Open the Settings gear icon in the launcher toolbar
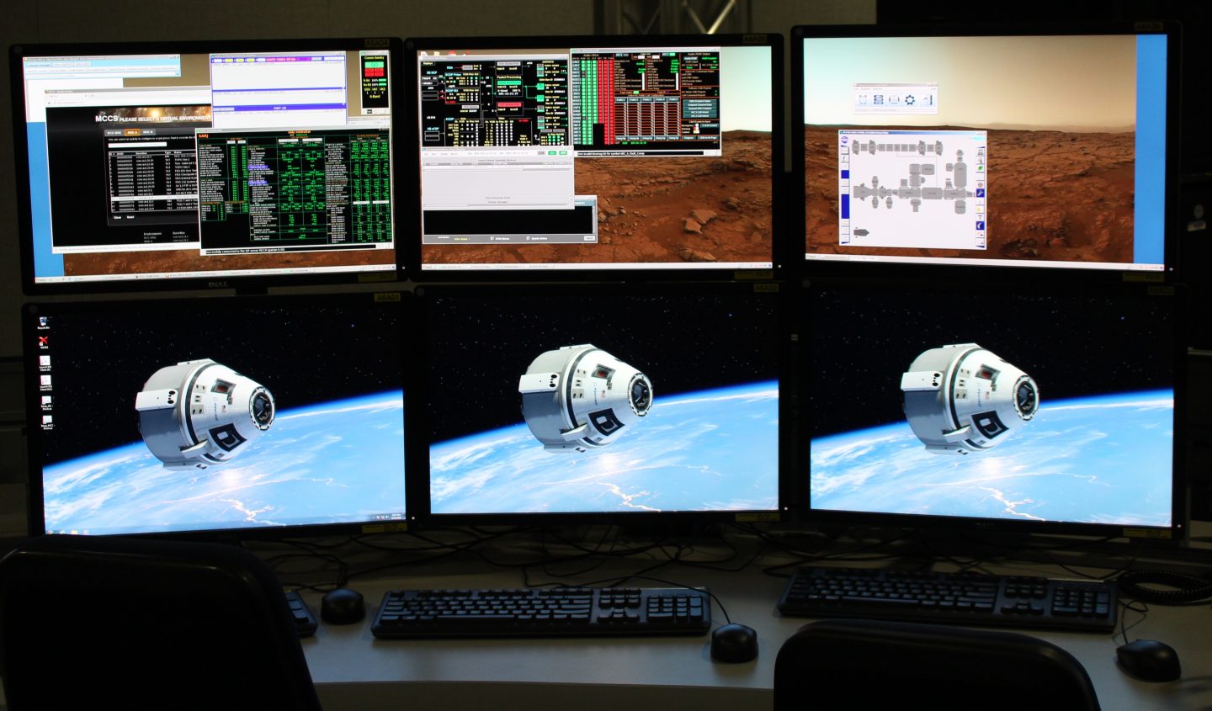 coord(910,99)
